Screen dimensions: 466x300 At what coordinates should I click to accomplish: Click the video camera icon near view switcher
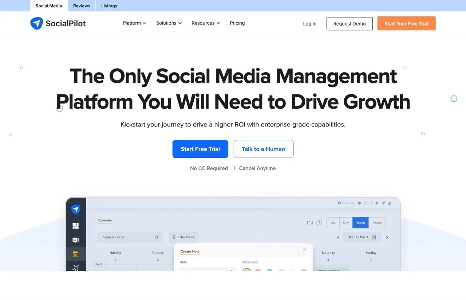coord(310,223)
